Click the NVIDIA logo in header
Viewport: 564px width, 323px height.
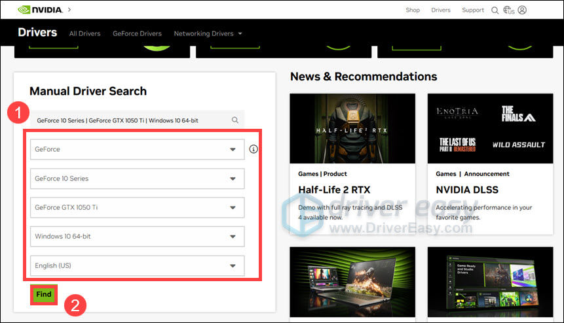39,10
